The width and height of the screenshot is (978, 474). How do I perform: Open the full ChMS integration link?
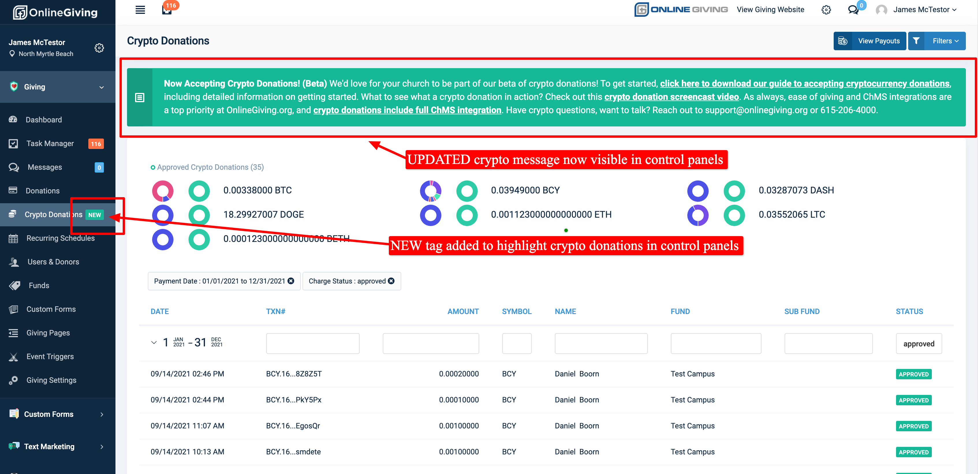407,110
